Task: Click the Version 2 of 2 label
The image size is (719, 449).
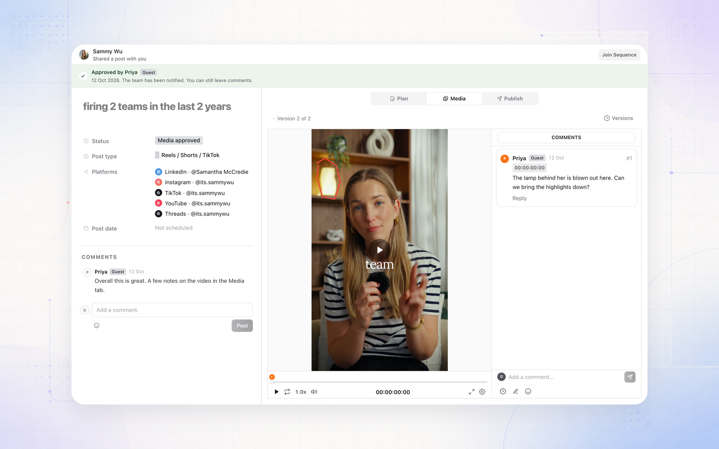Action: pos(294,119)
